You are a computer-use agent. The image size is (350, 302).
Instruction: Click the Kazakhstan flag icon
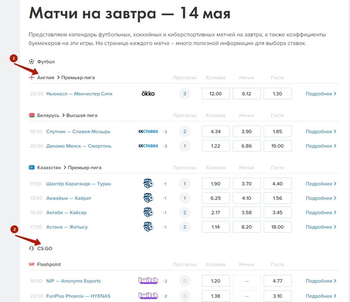pyautogui.click(x=32, y=167)
